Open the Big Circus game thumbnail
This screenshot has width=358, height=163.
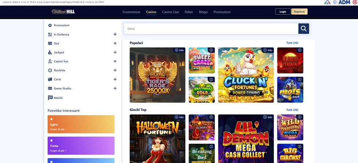[290, 153]
